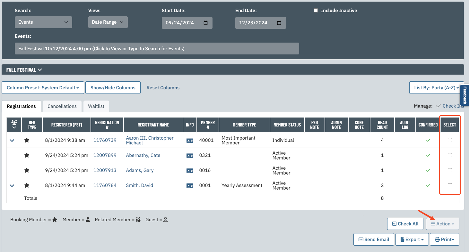Open registration number 12007899

click(x=105, y=155)
